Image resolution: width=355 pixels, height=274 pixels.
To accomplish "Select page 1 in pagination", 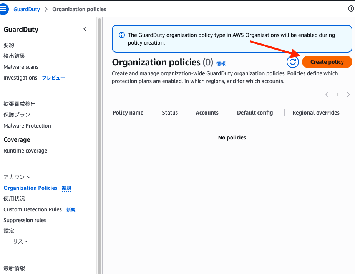I will [338, 95].
